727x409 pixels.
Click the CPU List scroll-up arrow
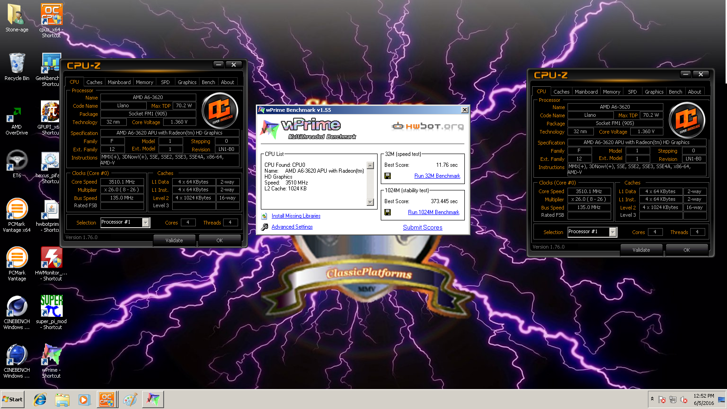click(370, 165)
